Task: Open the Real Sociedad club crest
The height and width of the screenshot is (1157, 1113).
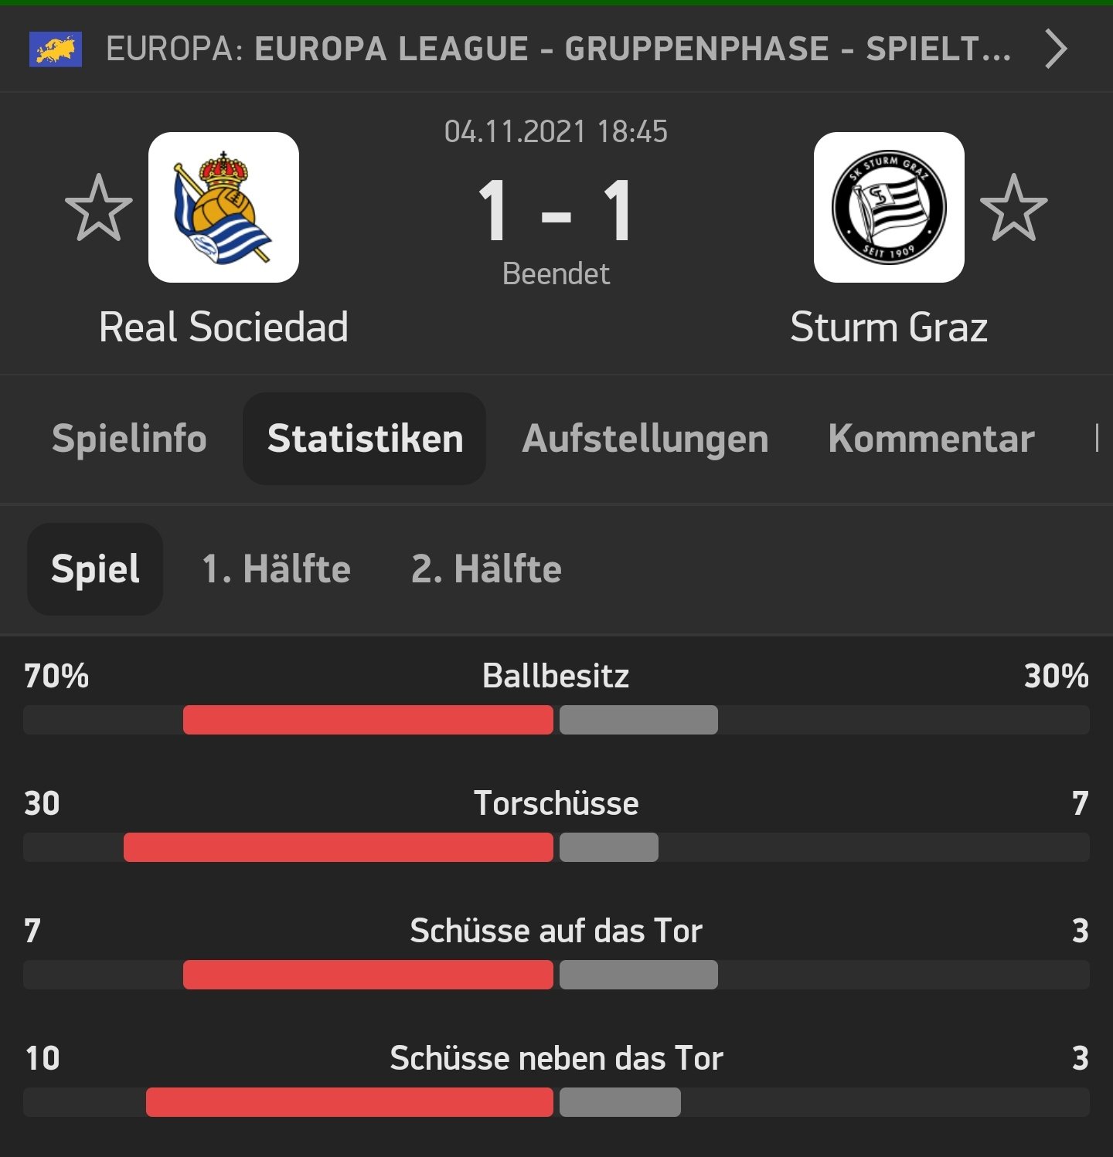Action: click(223, 207)
